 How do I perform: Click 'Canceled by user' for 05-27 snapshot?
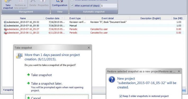click(x=99, y=29)
